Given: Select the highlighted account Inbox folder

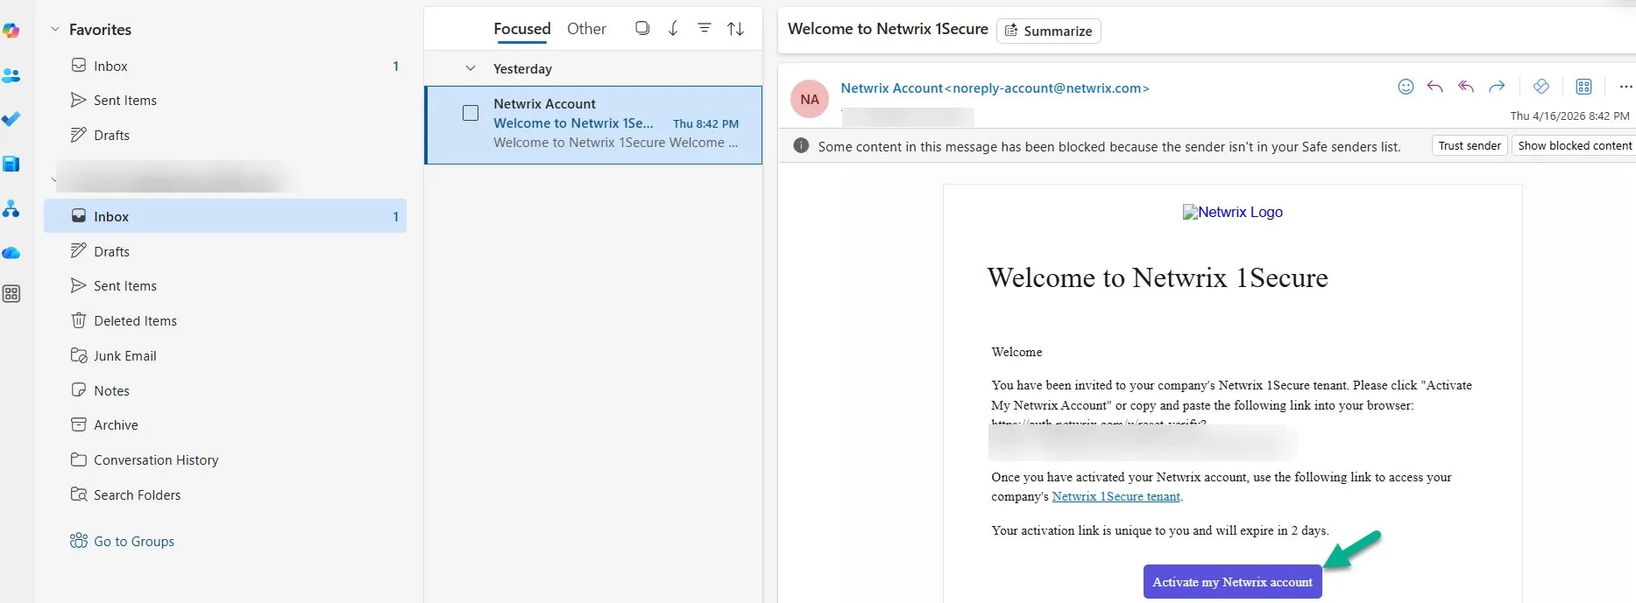Looking at the screenshot, I should click(x=225, y=216).
